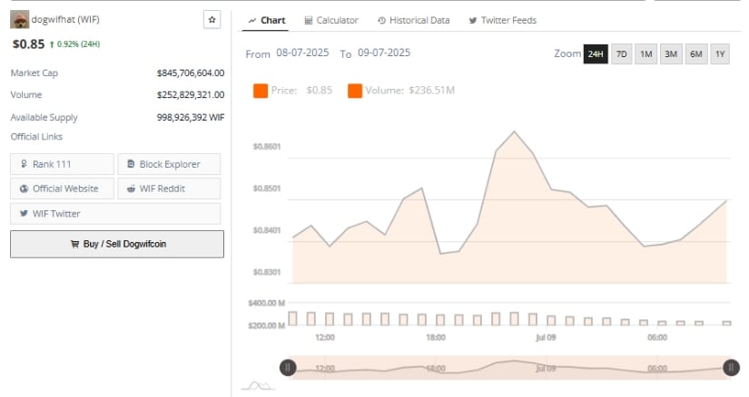Select the 1M zoom range

point(646,53)
